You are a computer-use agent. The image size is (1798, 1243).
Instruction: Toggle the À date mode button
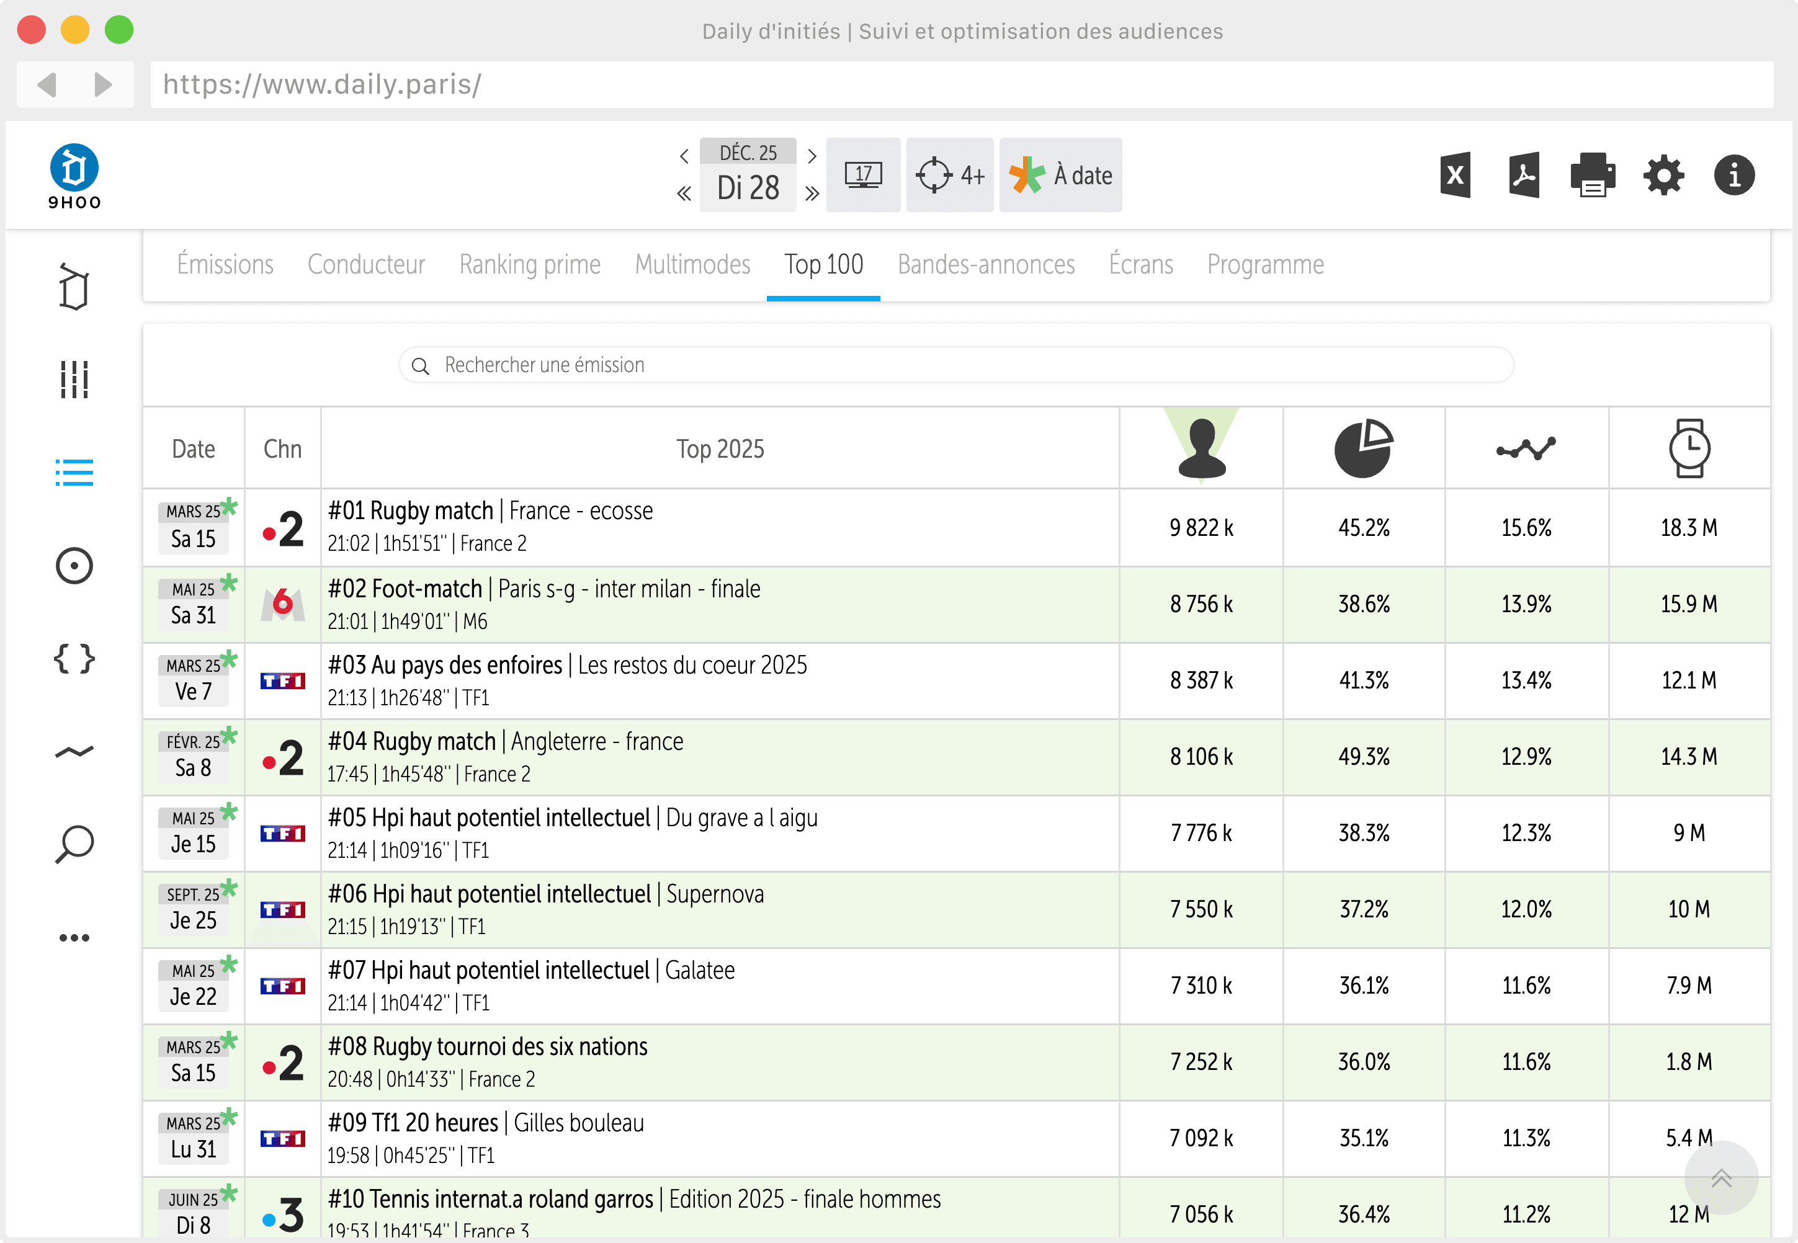pos(1060,176)
